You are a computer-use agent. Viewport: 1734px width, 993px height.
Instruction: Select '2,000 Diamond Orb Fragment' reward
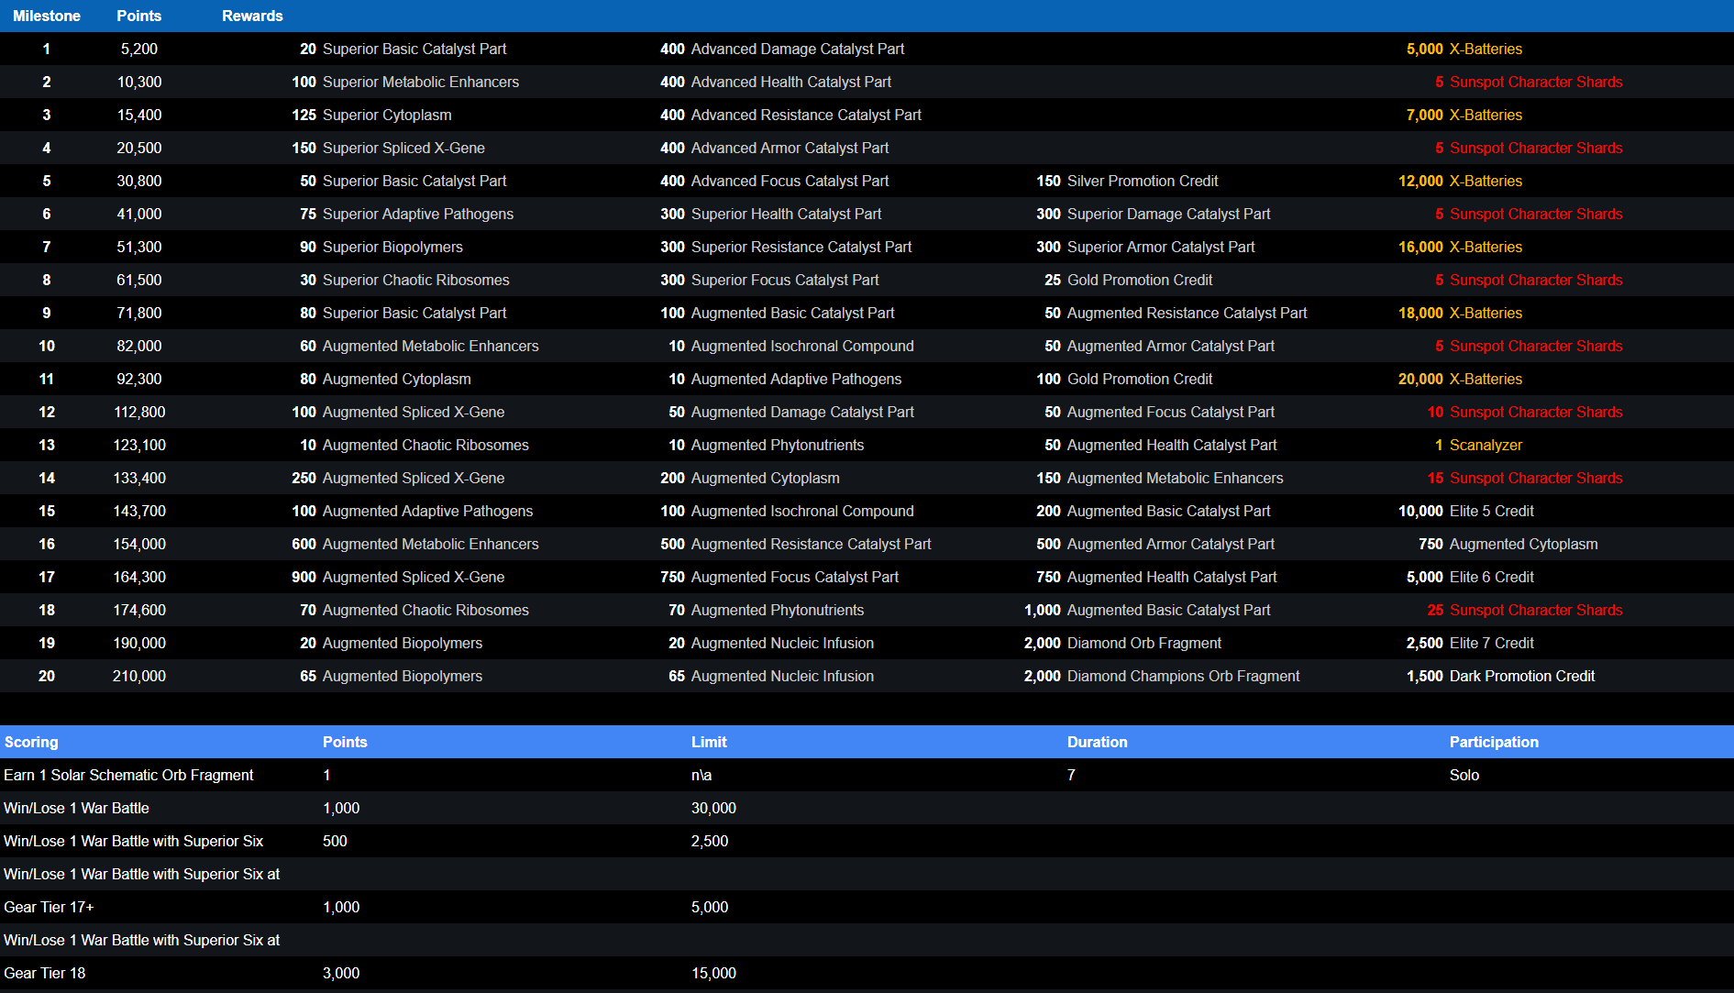[x=1122, y=643]
